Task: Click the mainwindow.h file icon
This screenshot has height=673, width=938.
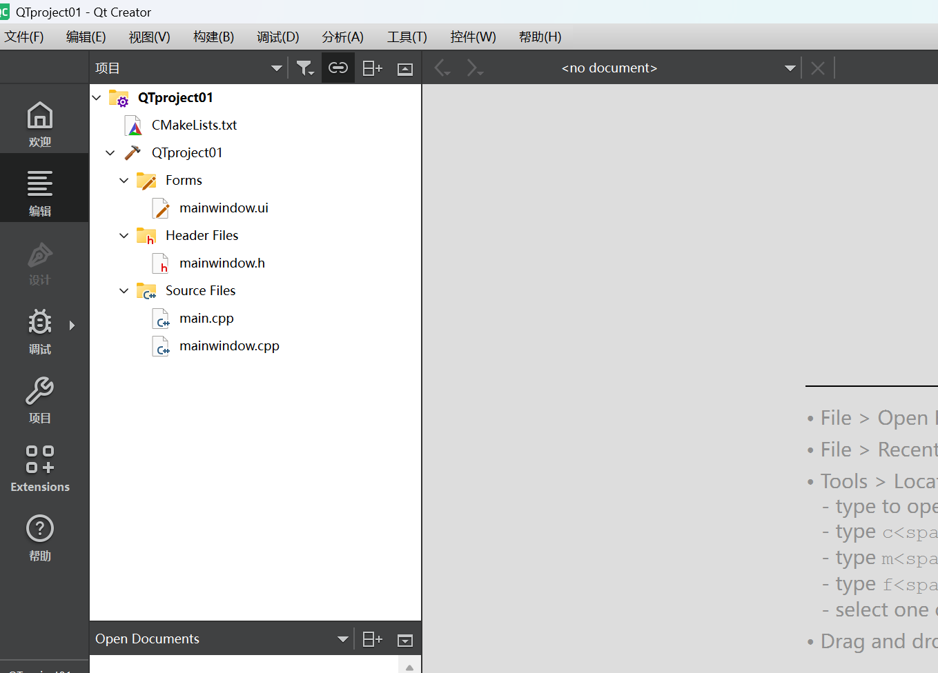Action: tap(161, 263)
